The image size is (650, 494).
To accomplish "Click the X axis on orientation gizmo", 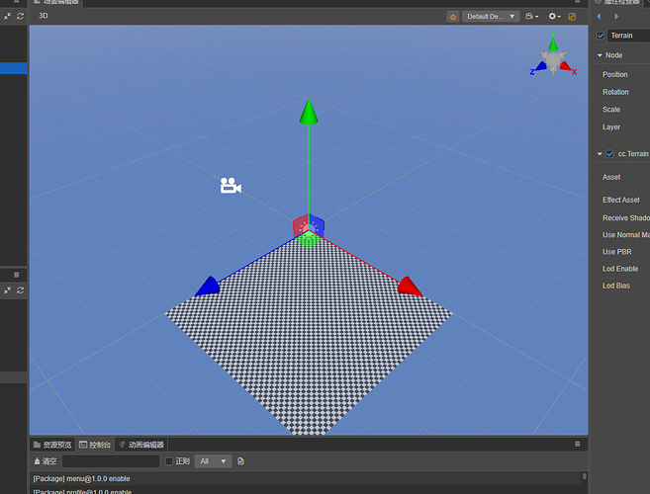I will [568, 68].
